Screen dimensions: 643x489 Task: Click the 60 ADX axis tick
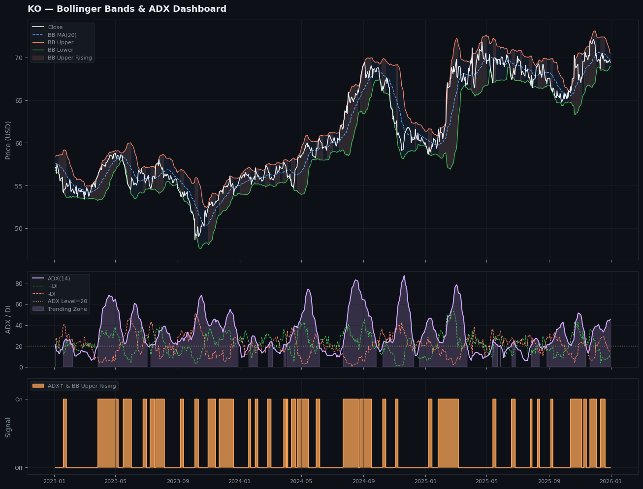pyautogui.click(x=19, y=305)
